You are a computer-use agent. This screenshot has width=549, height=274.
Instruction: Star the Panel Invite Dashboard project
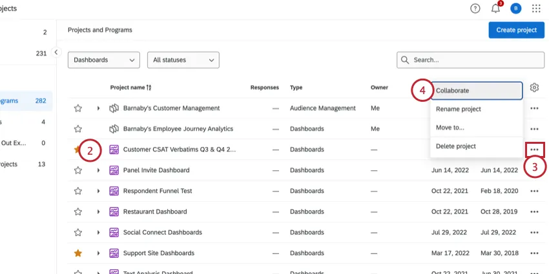click(78, 170)
